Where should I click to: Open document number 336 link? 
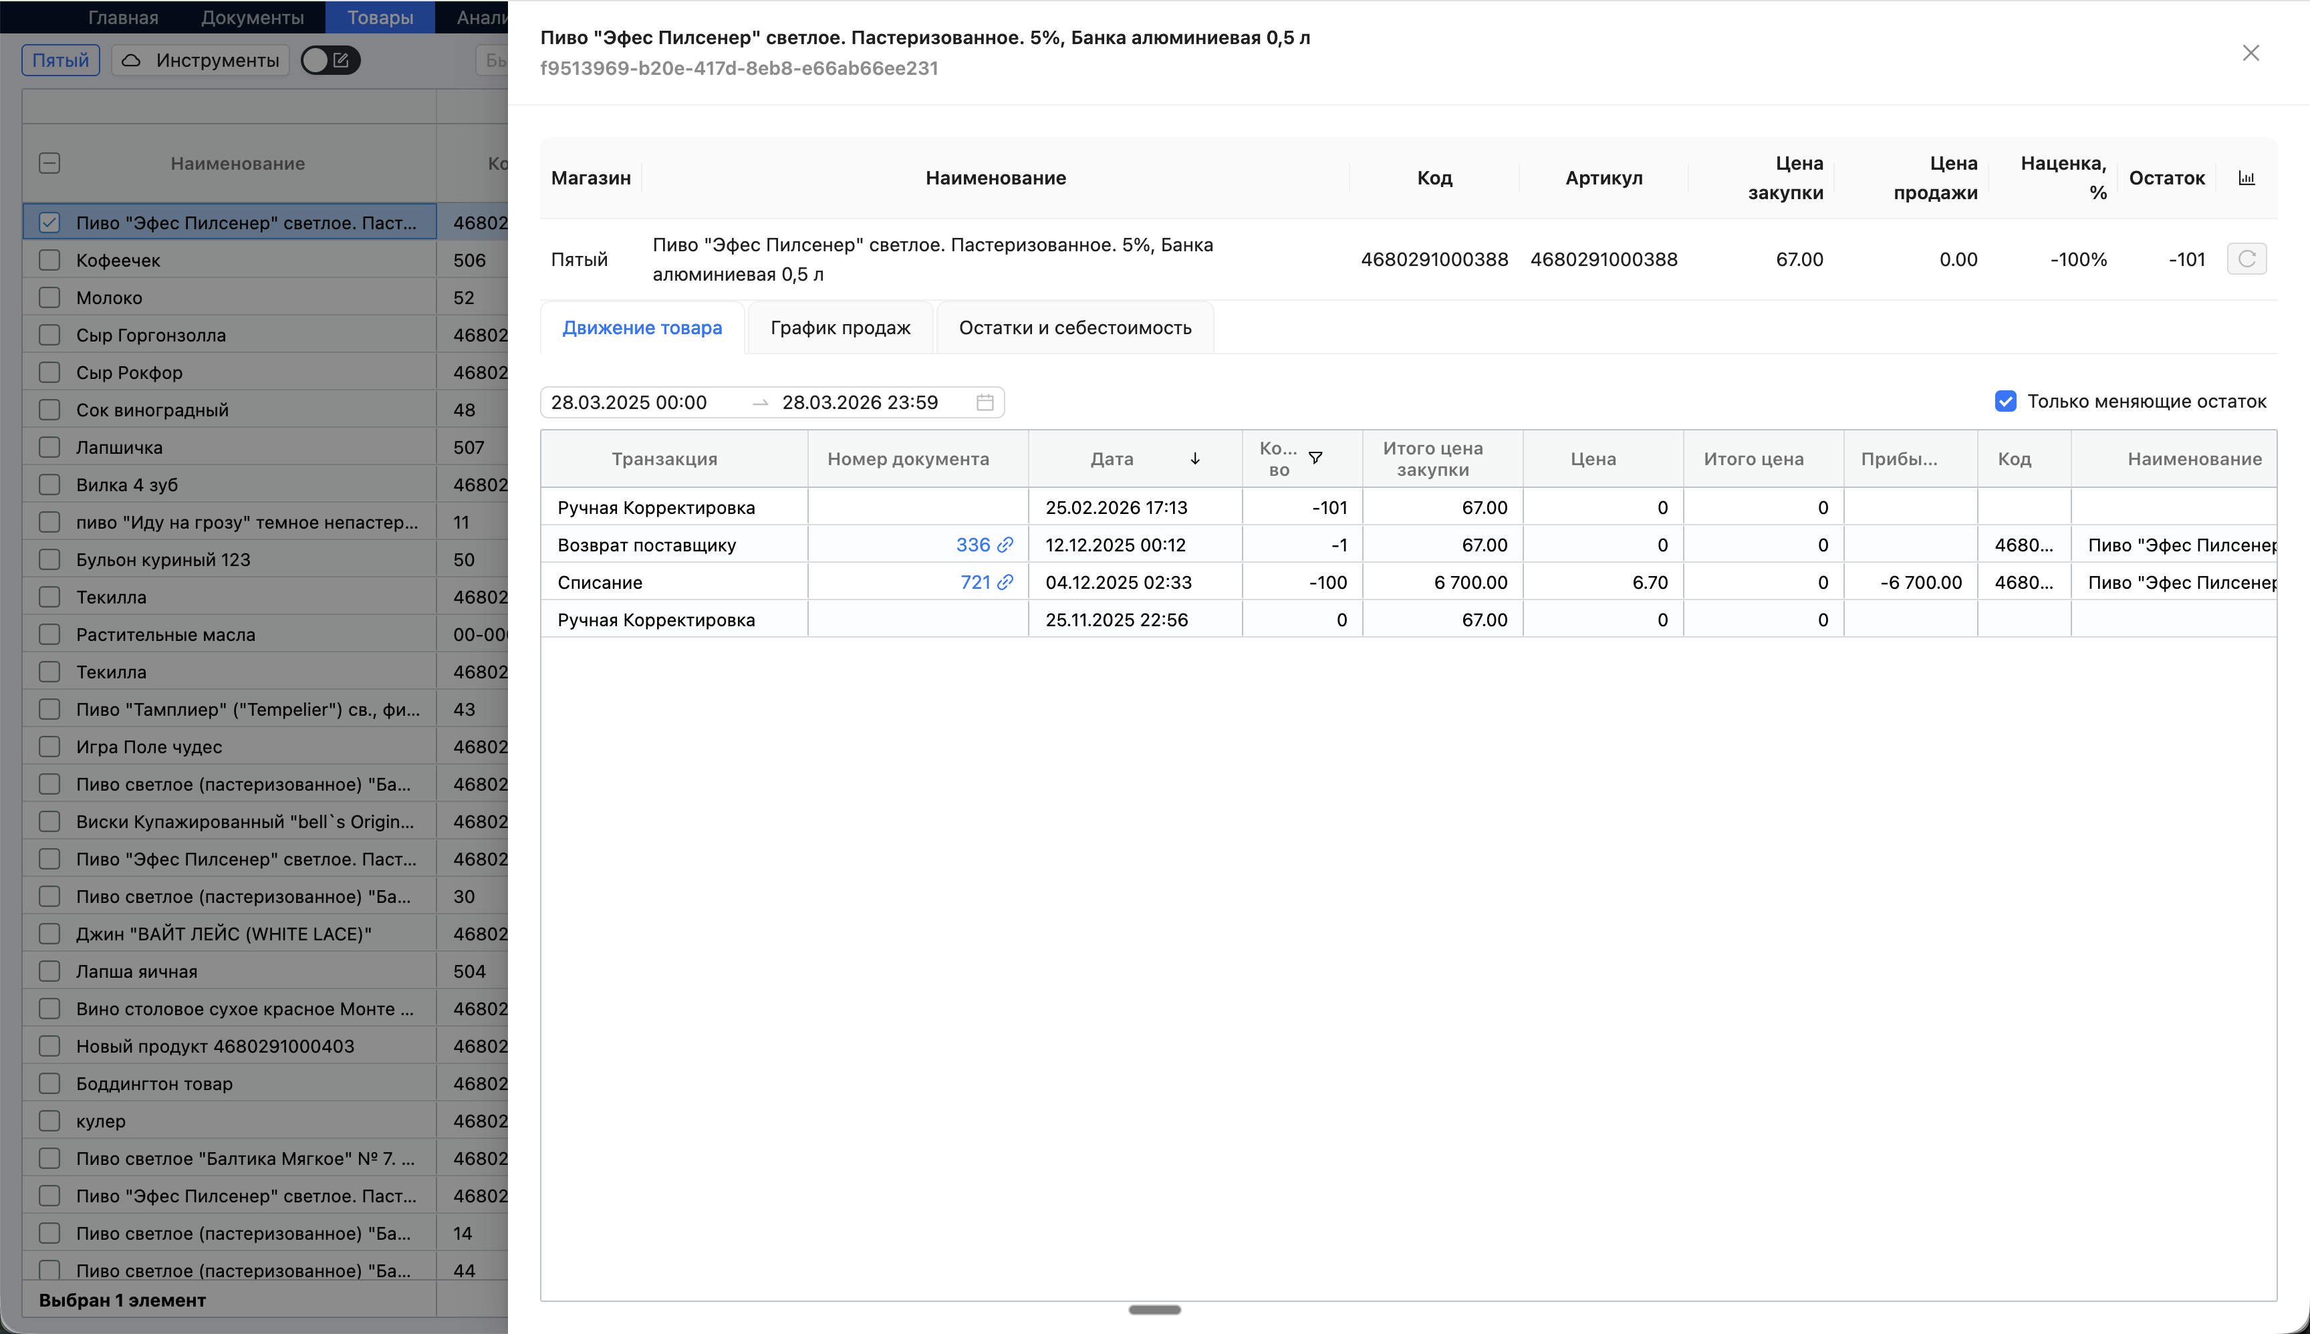click(x=973, y=545)
